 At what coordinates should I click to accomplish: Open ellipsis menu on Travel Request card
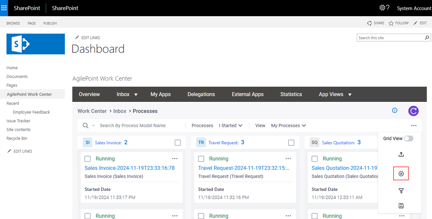click(288, 158)
